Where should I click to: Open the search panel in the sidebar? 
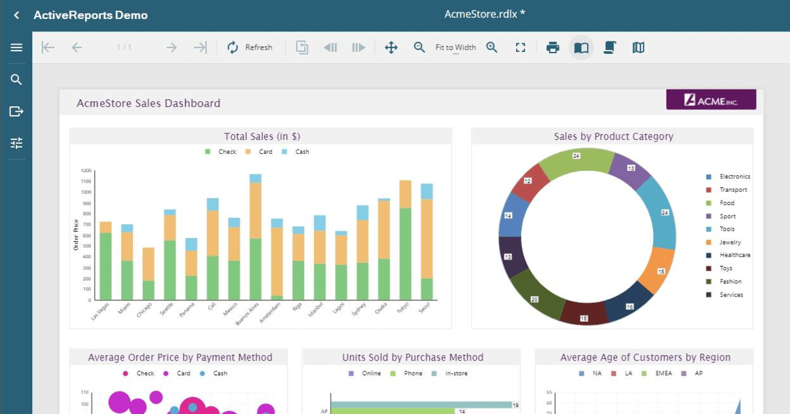(16, 79)
